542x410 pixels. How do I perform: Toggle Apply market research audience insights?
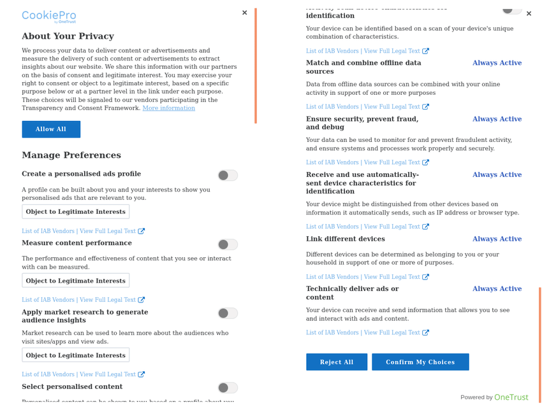(x=227, y=313)
